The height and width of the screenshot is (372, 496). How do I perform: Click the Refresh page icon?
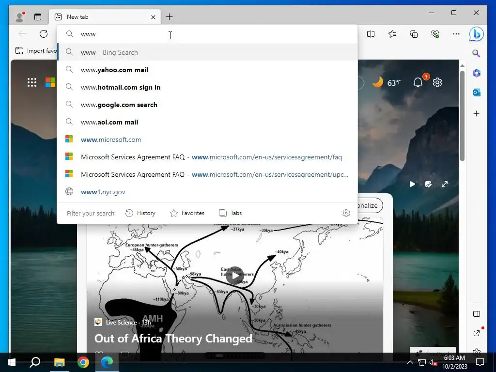click(44, 34)
